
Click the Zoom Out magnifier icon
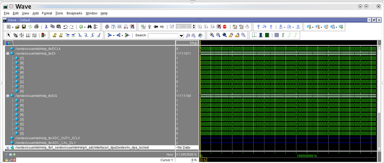218,35
